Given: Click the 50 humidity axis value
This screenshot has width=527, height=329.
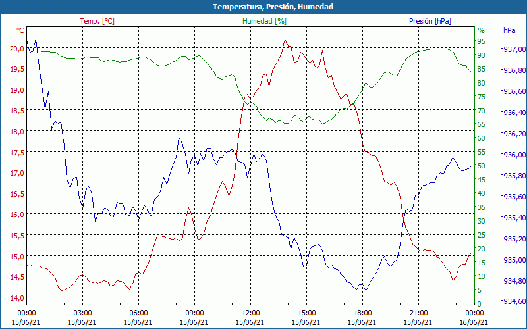Looking at the screenshot, I should 482,166.
